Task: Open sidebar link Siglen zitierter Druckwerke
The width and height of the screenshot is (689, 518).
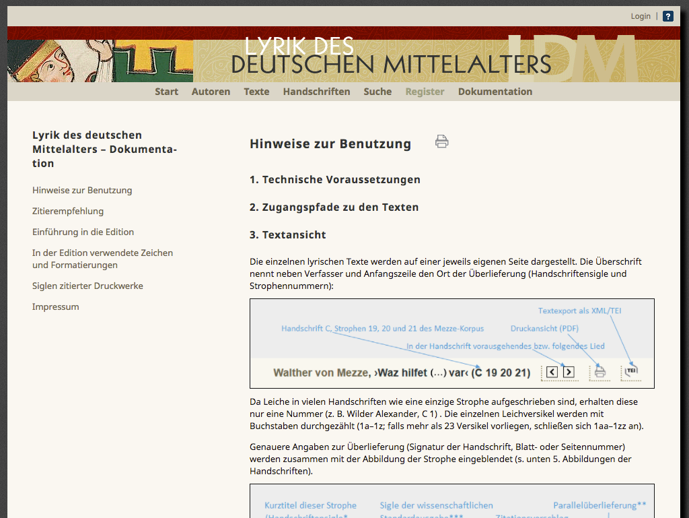Action: click(87, 286)
